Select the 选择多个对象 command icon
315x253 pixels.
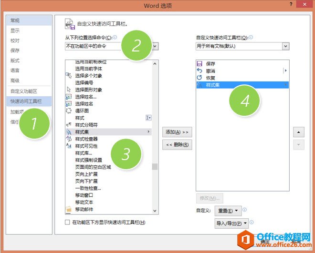point(69,76)
